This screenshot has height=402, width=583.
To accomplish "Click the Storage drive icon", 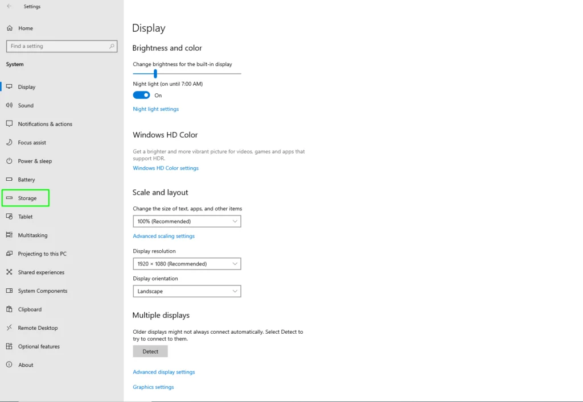I will [9, 198].
